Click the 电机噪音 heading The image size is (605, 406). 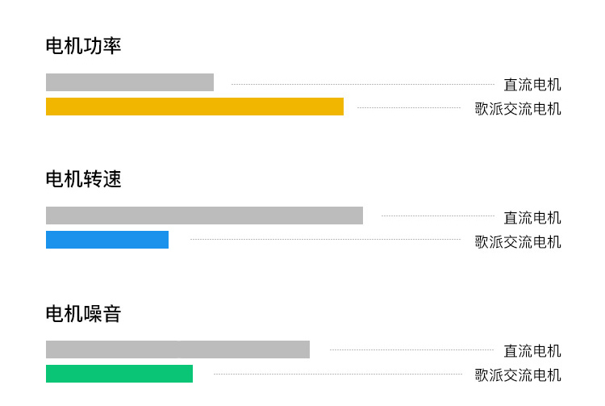pyautogui.click(x=83, y=313)
